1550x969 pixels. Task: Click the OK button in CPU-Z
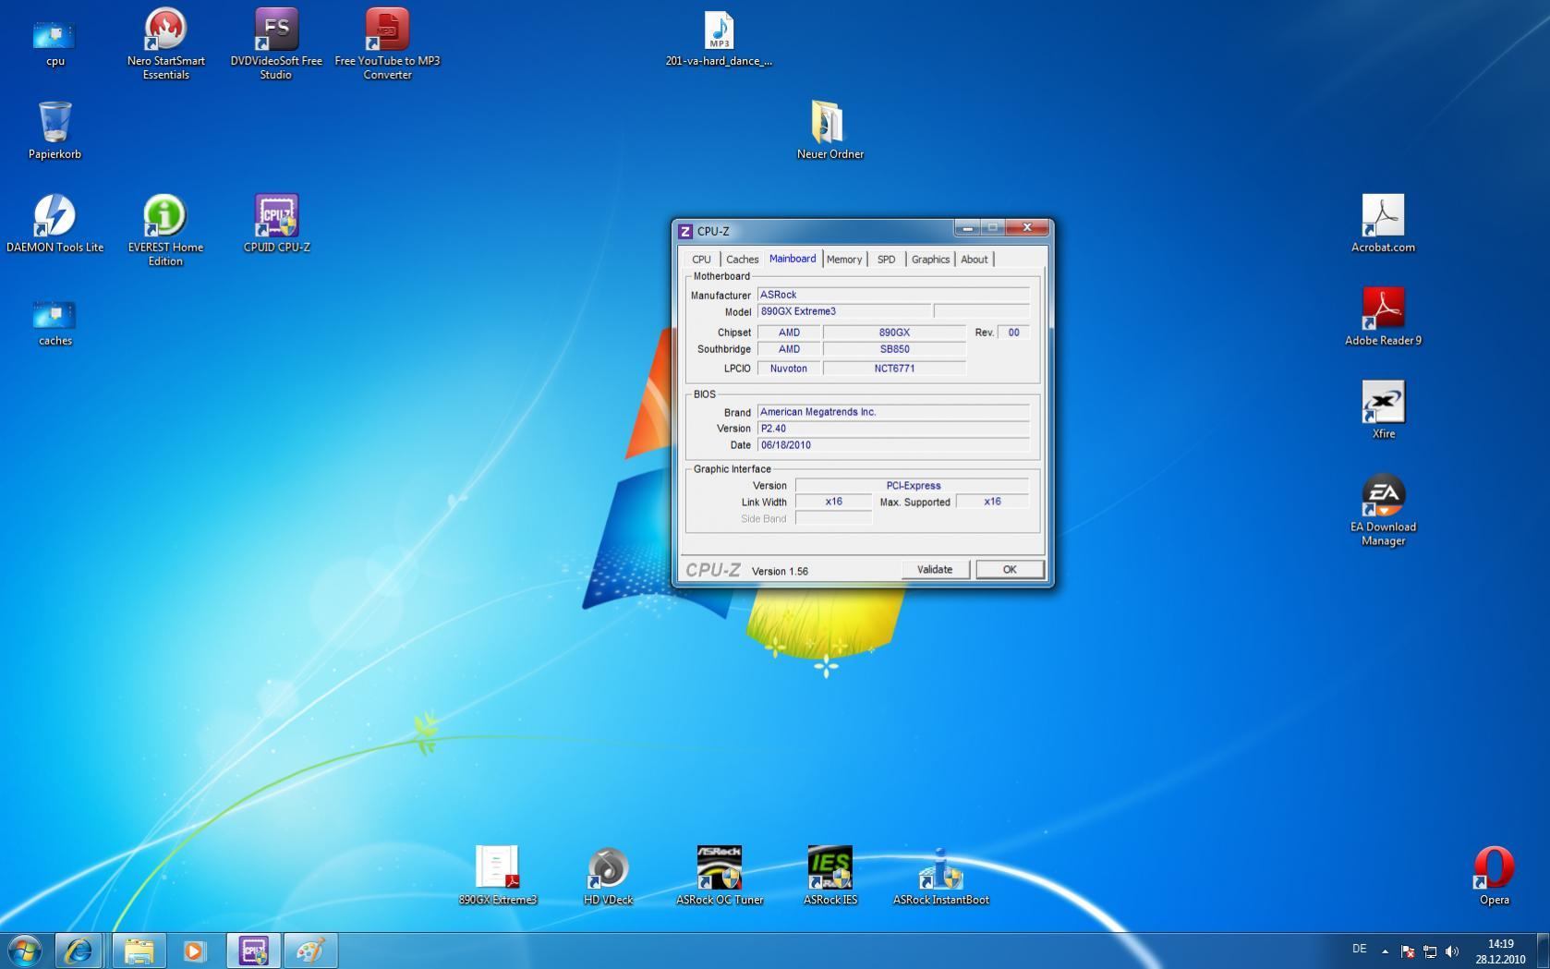pos(1010,570)
